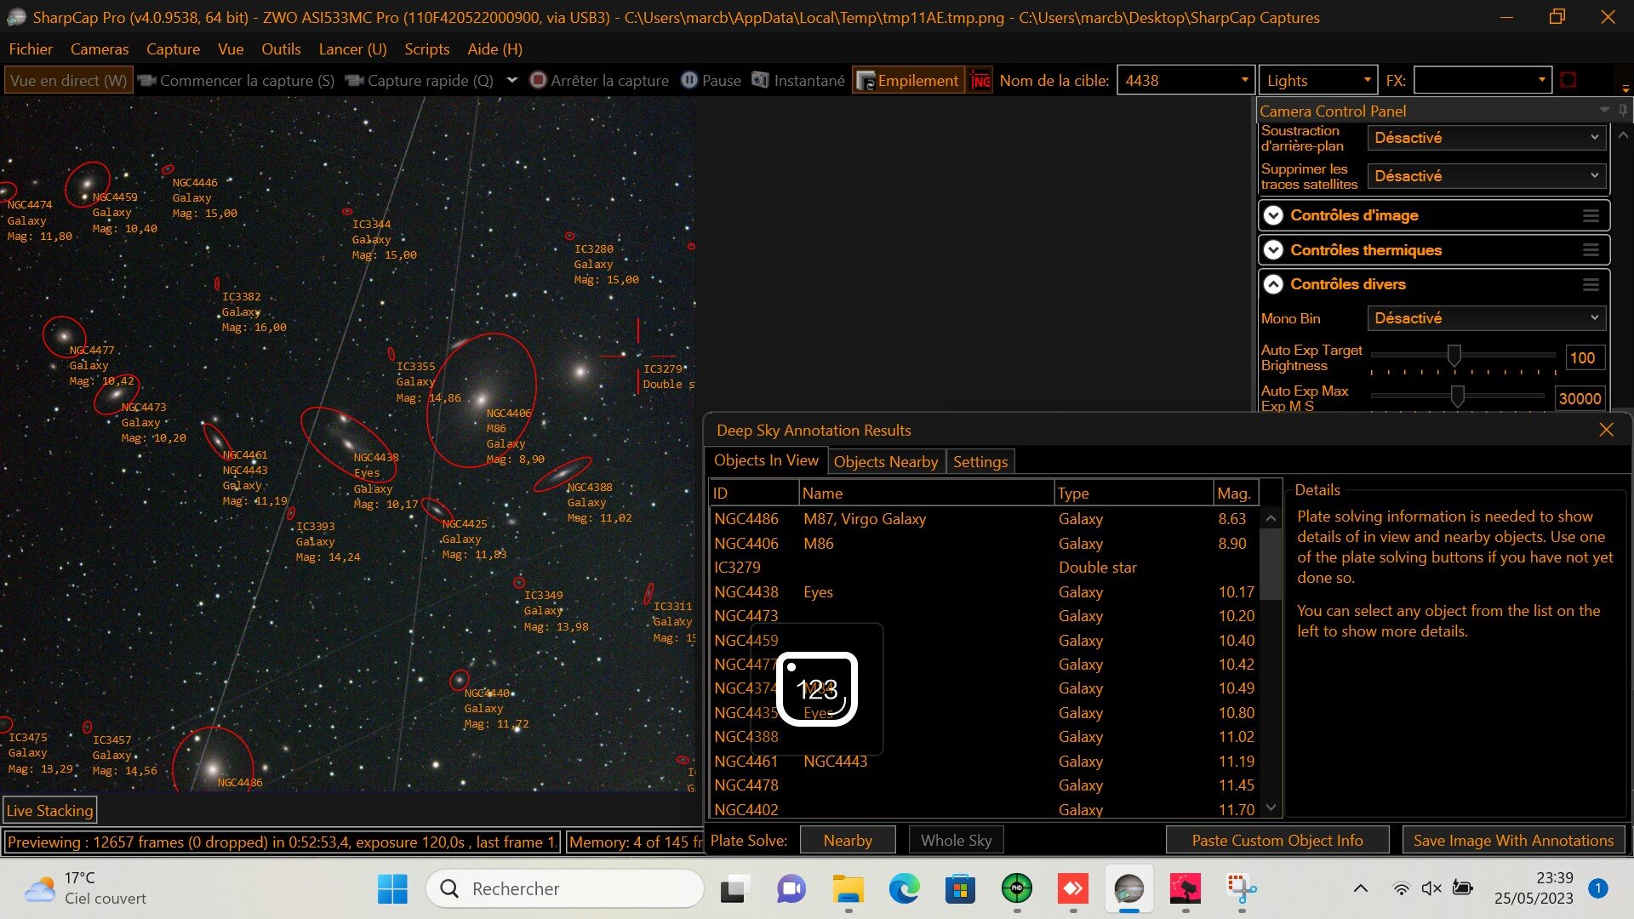1634x919 pixels.
Task: Click the Instantané snapshot icon
Action: pyautogui.click(x=760, y=80)
